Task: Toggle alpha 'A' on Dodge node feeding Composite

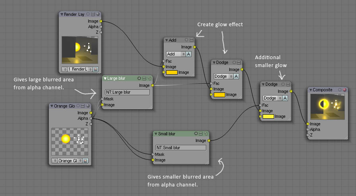Action: [285, 98]
